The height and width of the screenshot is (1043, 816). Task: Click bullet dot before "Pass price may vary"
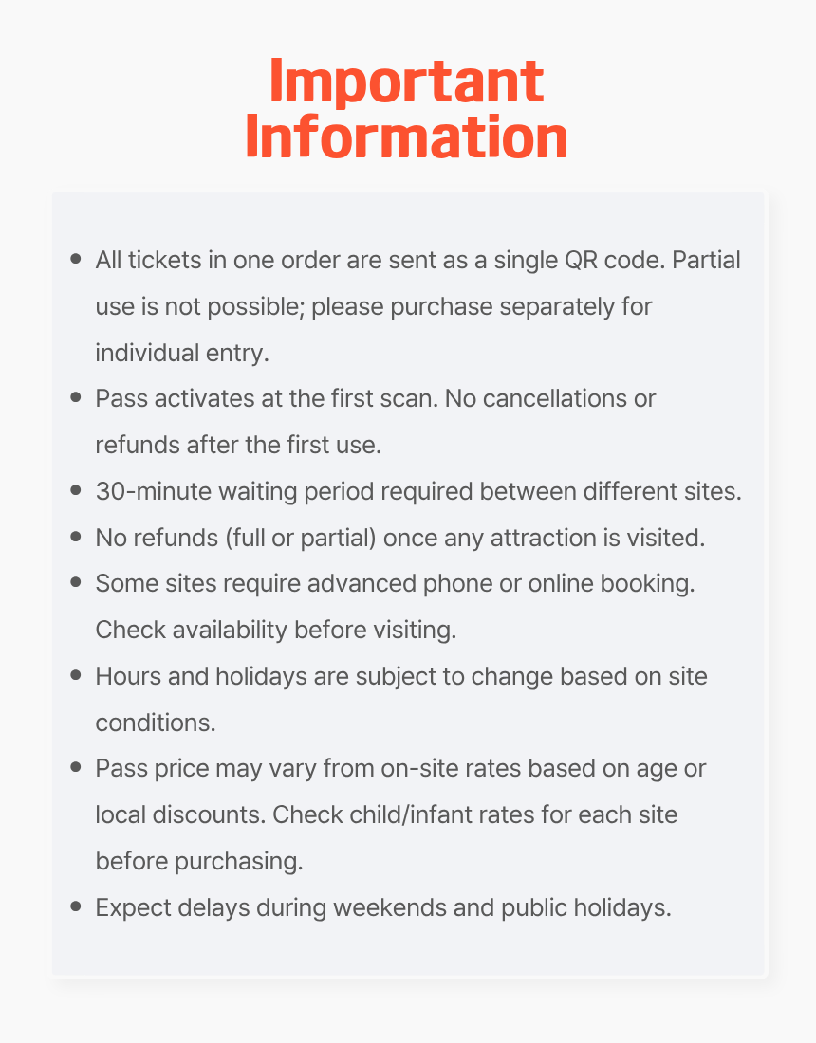[76, 767]
